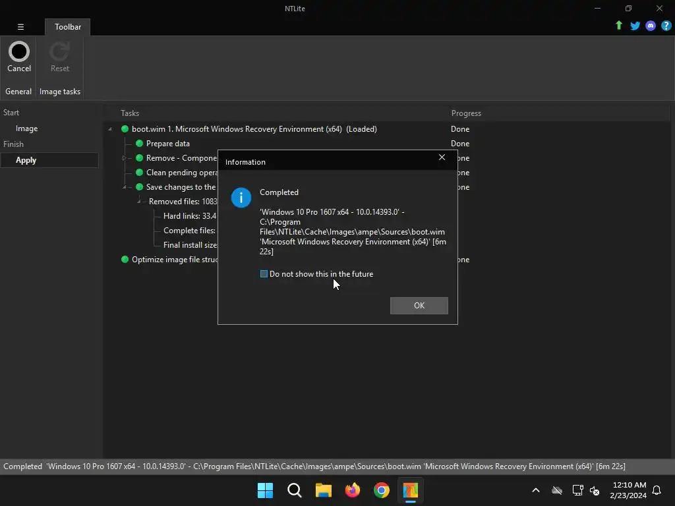Launch Firefox from taskbar
The height and width of the screenshot is (506, 675).
tap(353, 490)
